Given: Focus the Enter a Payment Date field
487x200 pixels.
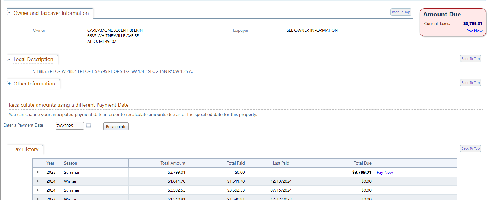Looking at the screenshot, I should 69,126.
